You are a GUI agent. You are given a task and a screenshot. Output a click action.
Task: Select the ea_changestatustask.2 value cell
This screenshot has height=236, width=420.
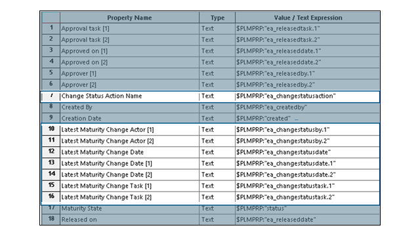(x=308, y=197)
